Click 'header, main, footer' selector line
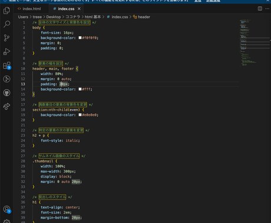The image size is (271, 223). click(53, 69)
